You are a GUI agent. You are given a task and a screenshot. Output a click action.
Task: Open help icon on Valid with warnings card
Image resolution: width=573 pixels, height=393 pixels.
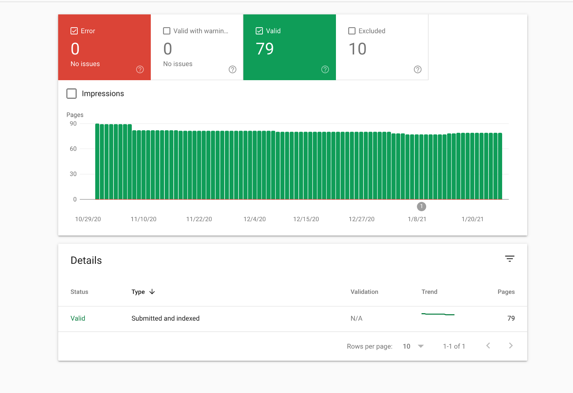pyautogui.click(x=232, y=69)
